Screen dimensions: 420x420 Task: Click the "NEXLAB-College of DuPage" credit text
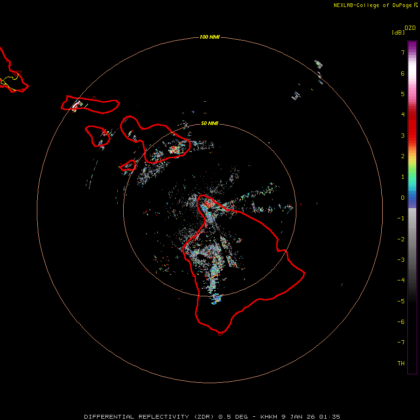372,5
